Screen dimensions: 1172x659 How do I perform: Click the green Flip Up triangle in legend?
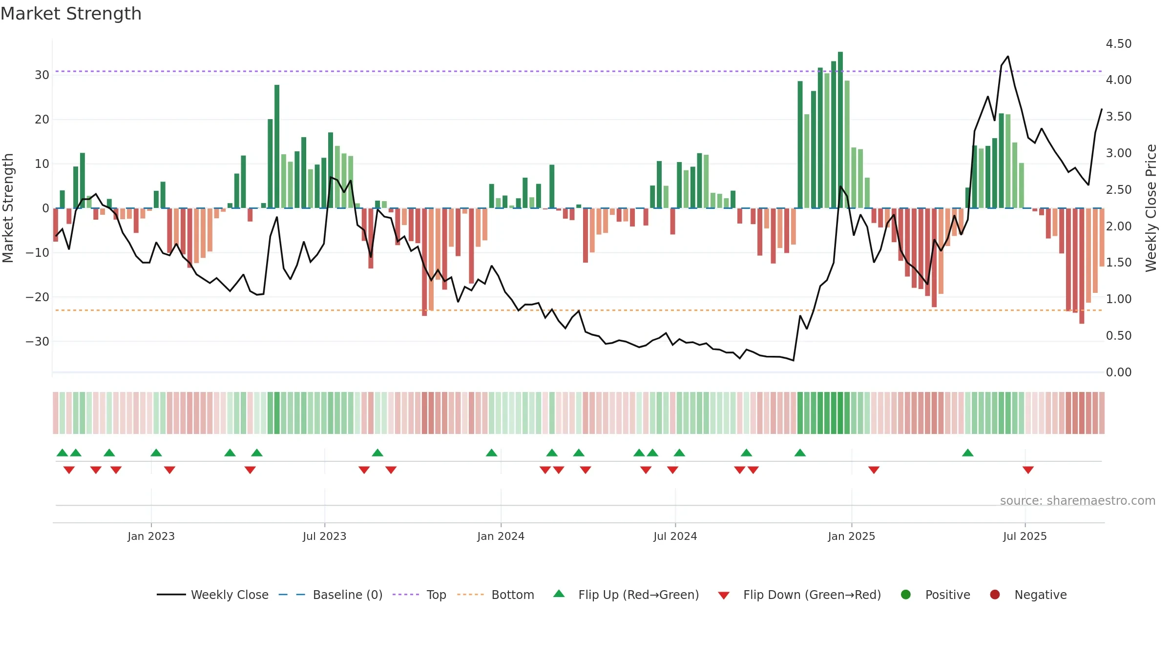(x=559, y=594)
